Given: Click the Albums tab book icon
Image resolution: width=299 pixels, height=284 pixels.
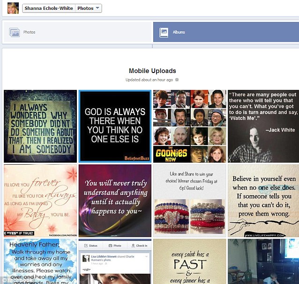Looking at the screenshot, I should (164, 32).
